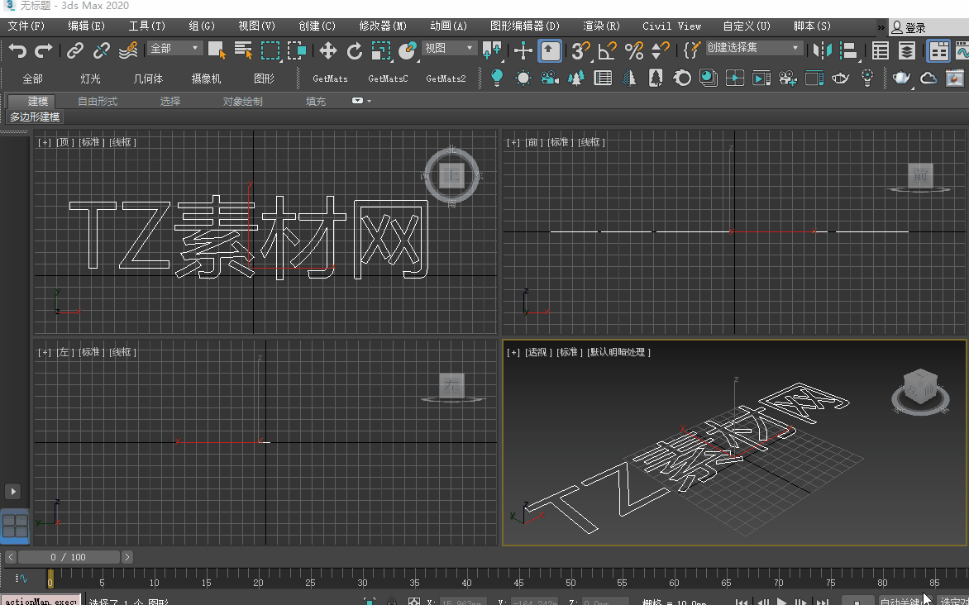Viewport: 969px width, 605px height.
Task: Open the selection filter 全部 dropdown
Action: point(175,48)
